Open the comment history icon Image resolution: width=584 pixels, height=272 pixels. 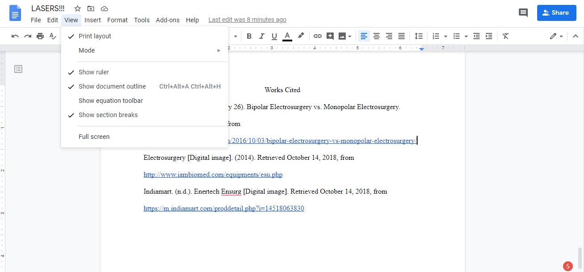coord(523,13)
